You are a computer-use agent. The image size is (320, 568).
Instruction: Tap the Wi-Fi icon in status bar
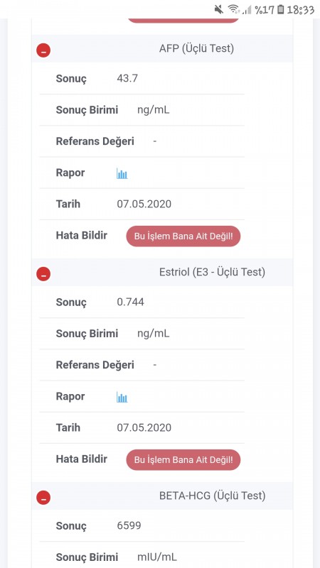click(234, 9)
